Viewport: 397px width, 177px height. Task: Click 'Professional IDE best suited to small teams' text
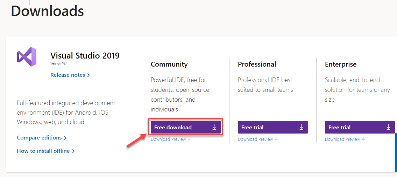click(265, 85)
